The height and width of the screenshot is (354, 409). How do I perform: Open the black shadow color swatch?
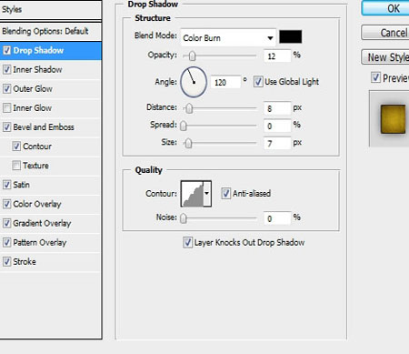(x=290, y=36)
